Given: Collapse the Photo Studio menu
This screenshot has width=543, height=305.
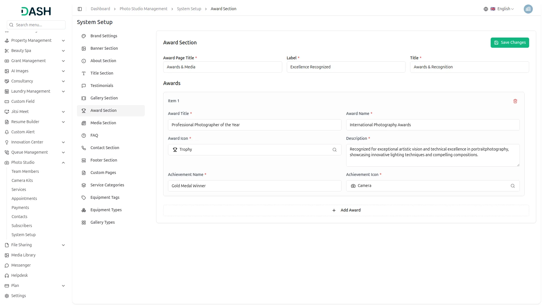Looking at the screenshot, I should 63,163.
